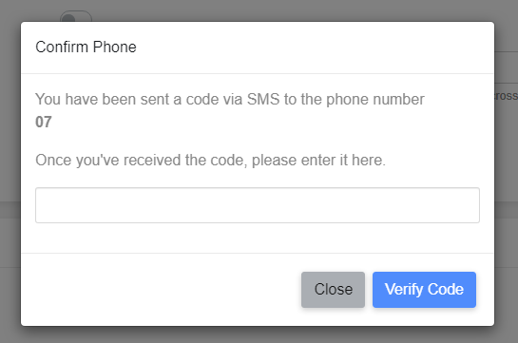Click blank header space right of Confirm Phone
Viewport: 518px width, 343px height.
coord(314,47)
